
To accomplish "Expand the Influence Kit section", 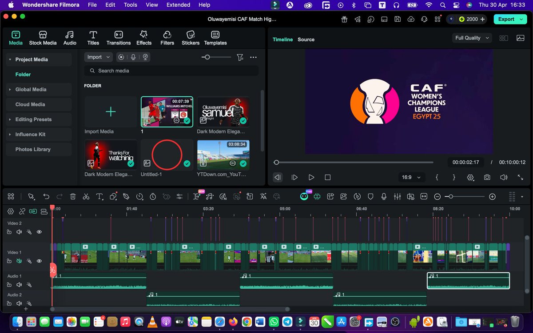I will click(10, 134).
